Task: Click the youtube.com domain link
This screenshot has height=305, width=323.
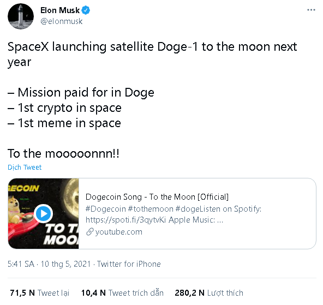Action: pyautogui.click(x=118, y=232)
